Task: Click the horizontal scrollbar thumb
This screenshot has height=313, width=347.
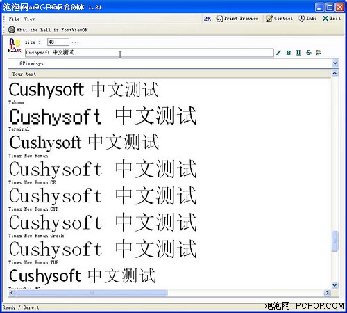Action: [91, 293]
